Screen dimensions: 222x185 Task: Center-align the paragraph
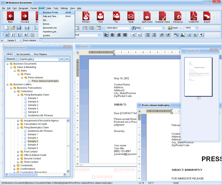click(112, 35)
